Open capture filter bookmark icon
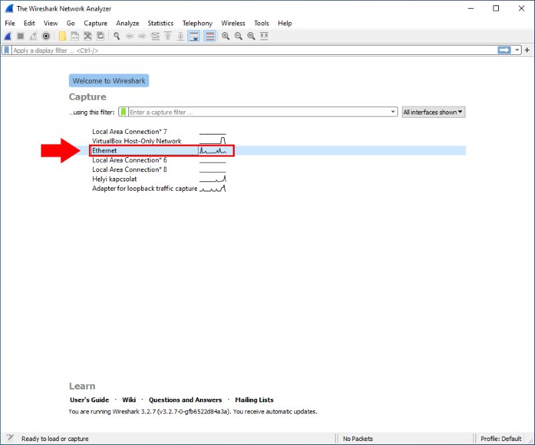This screenshot has height=445, width=535. tap(124, 112)
